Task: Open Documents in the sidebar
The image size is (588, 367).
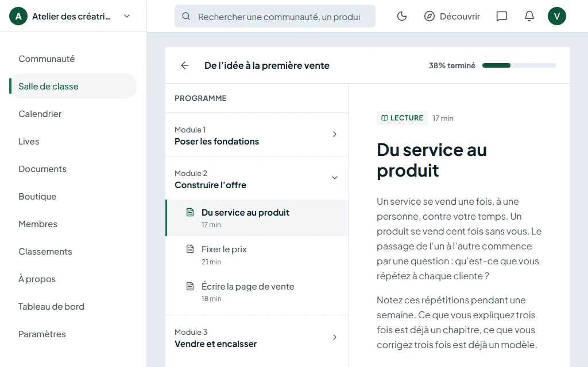Action: (x=73, y=169)
